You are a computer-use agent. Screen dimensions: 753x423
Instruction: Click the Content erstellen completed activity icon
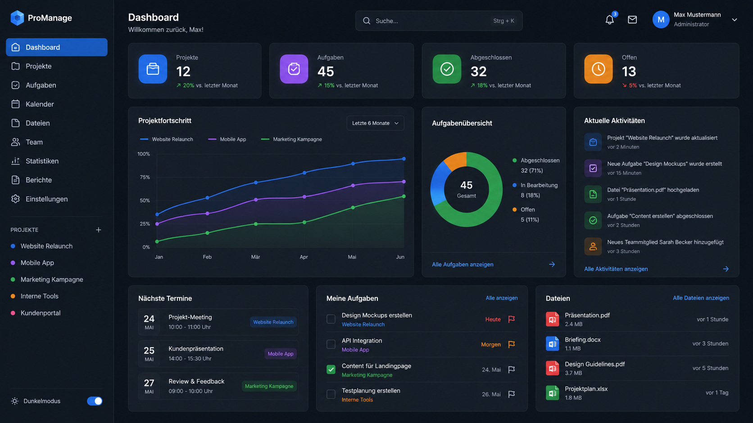pyautogui.click(x=593, y=220)
